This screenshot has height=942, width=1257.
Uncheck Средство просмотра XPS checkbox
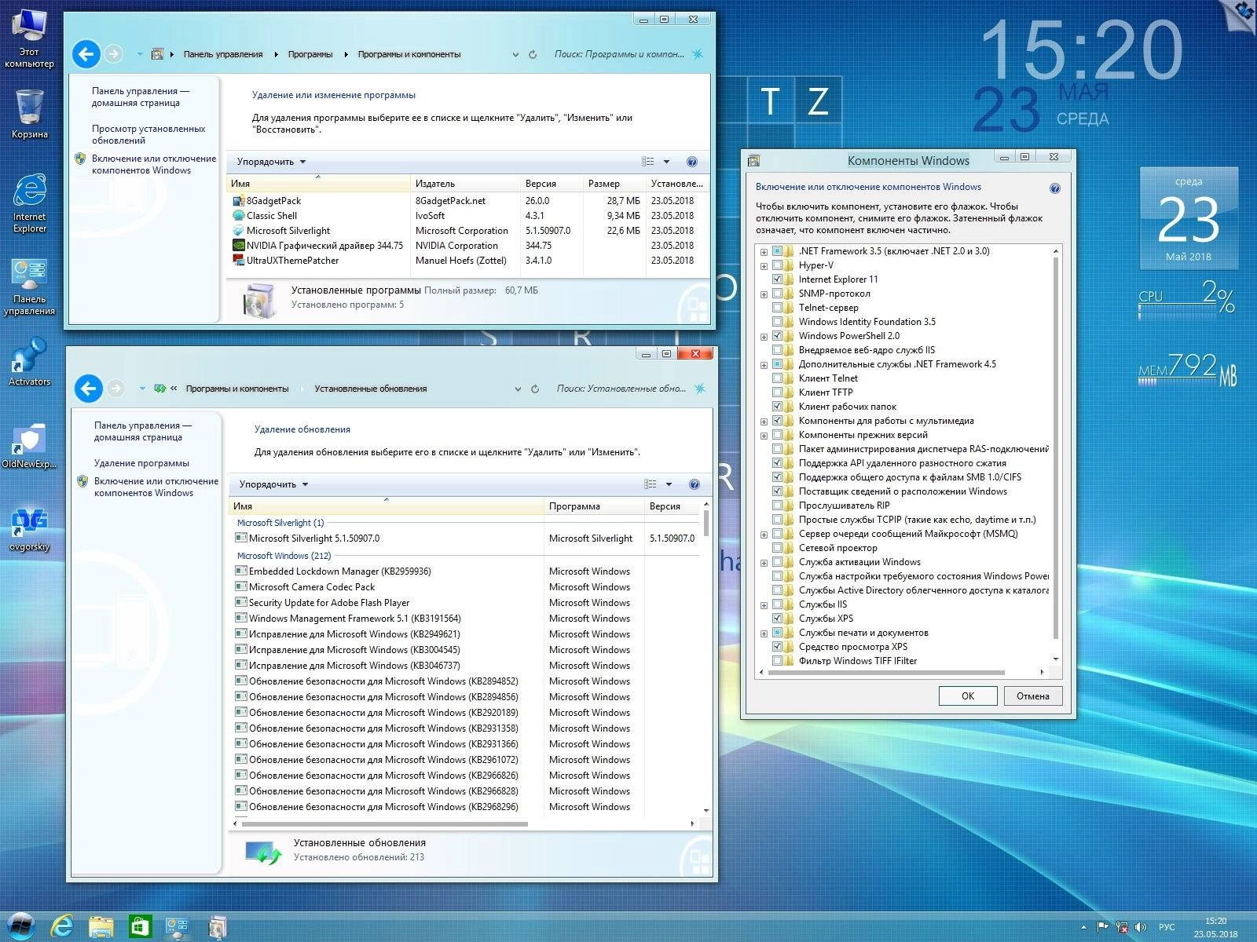(778, 647)
